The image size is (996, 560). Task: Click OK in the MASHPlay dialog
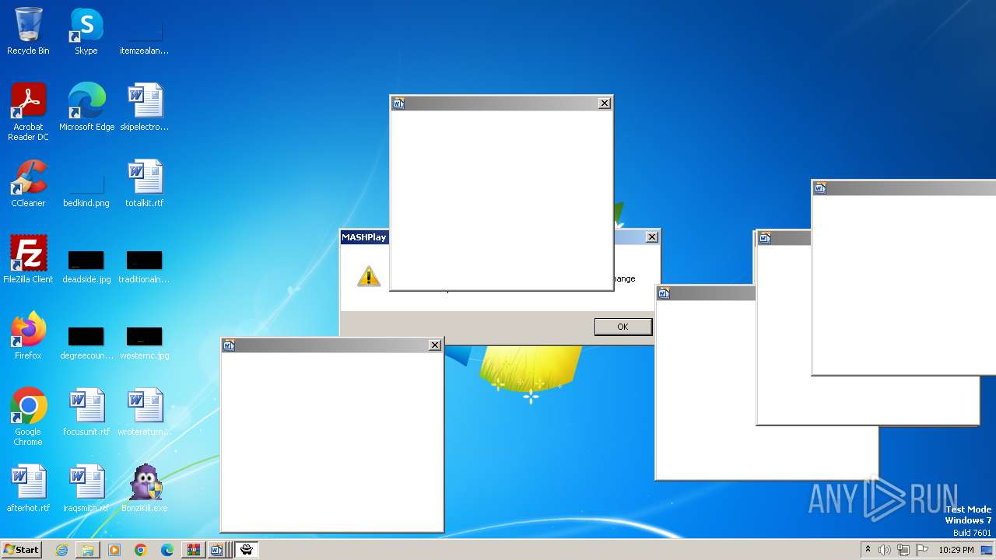622,327
